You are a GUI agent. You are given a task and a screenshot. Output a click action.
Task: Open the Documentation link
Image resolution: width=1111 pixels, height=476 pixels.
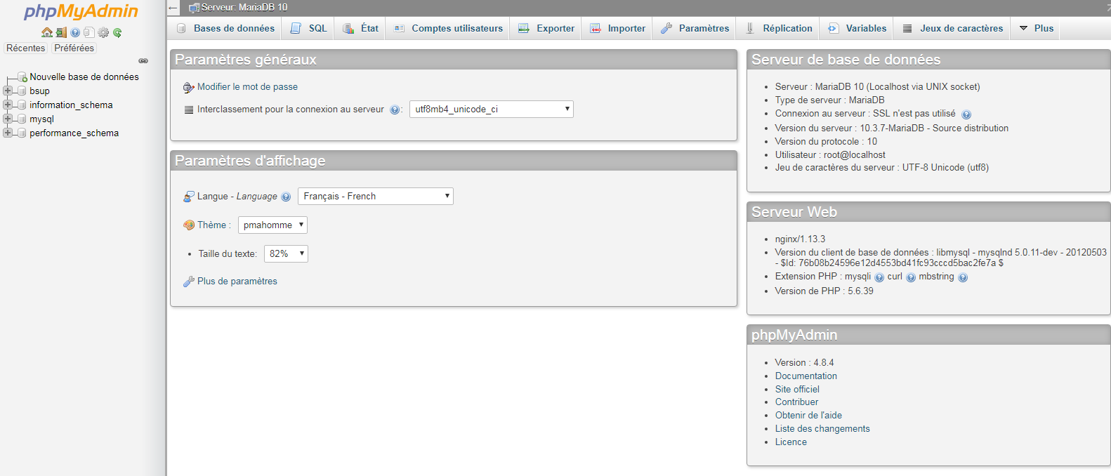click(806, 376)
